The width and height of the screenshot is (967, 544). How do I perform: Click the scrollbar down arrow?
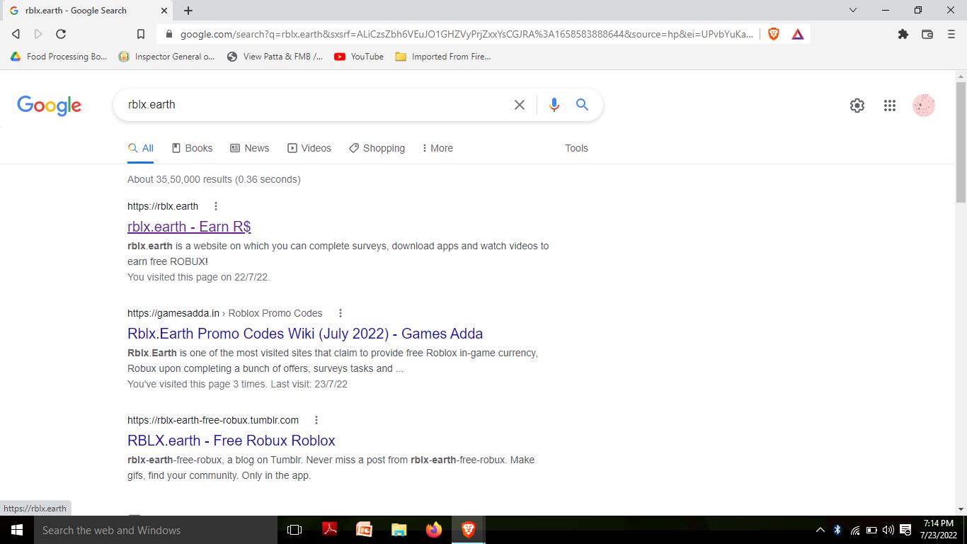(x=961, y=509)
